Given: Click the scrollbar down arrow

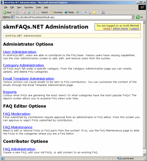Looking at the screenshot, I should coord(144,154).
